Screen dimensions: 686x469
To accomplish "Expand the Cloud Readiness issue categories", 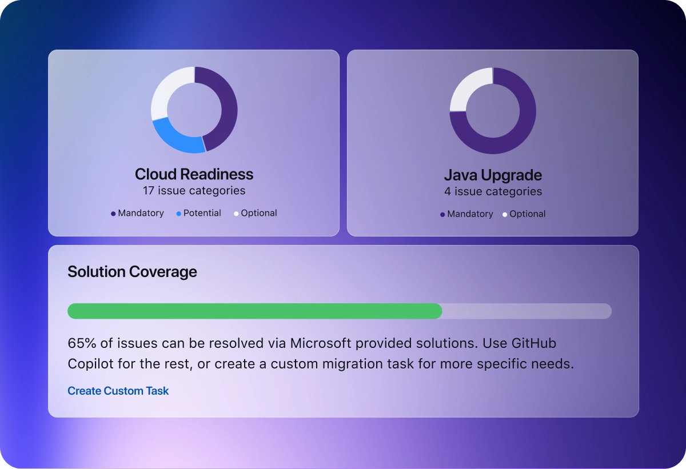I will [x=194, y=190].
